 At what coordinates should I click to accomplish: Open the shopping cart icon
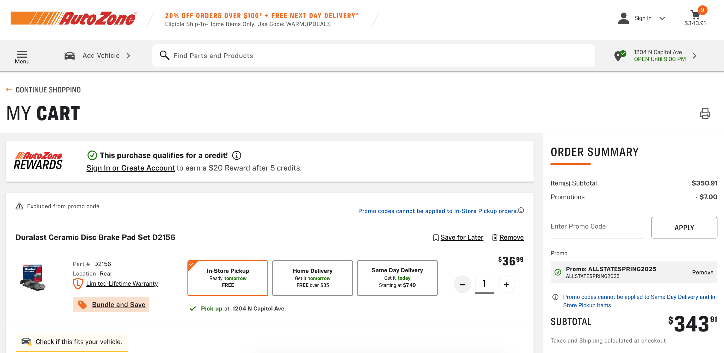[x=695, y=15]
